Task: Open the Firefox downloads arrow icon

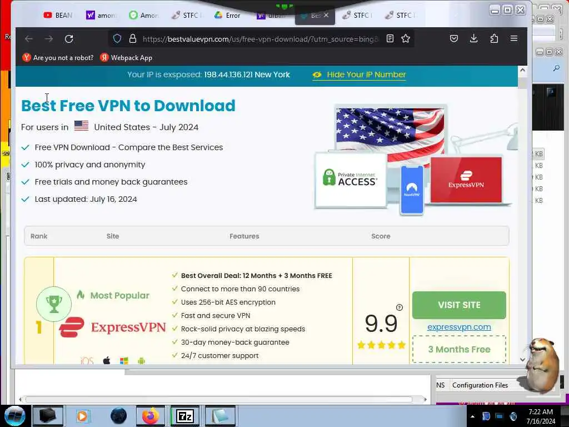Action: (x=473, y=38)
